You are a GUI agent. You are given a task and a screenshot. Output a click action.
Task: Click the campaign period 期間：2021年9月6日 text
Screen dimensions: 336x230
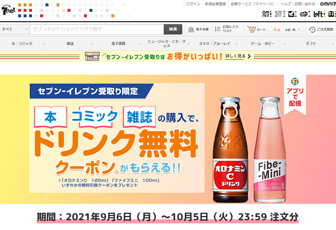[x=167, y=217]
